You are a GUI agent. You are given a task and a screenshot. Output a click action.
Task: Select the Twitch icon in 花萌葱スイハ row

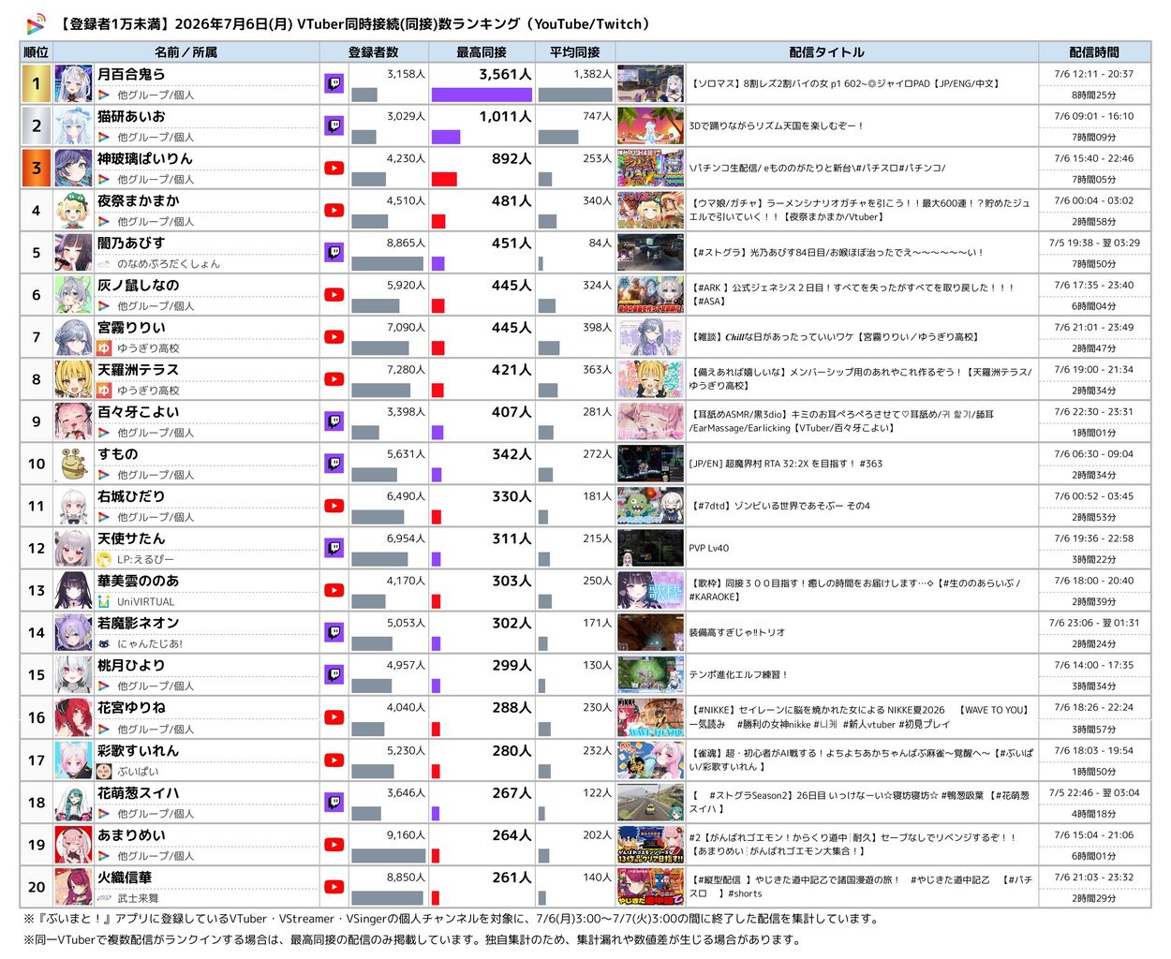click(x=334, y=803)
